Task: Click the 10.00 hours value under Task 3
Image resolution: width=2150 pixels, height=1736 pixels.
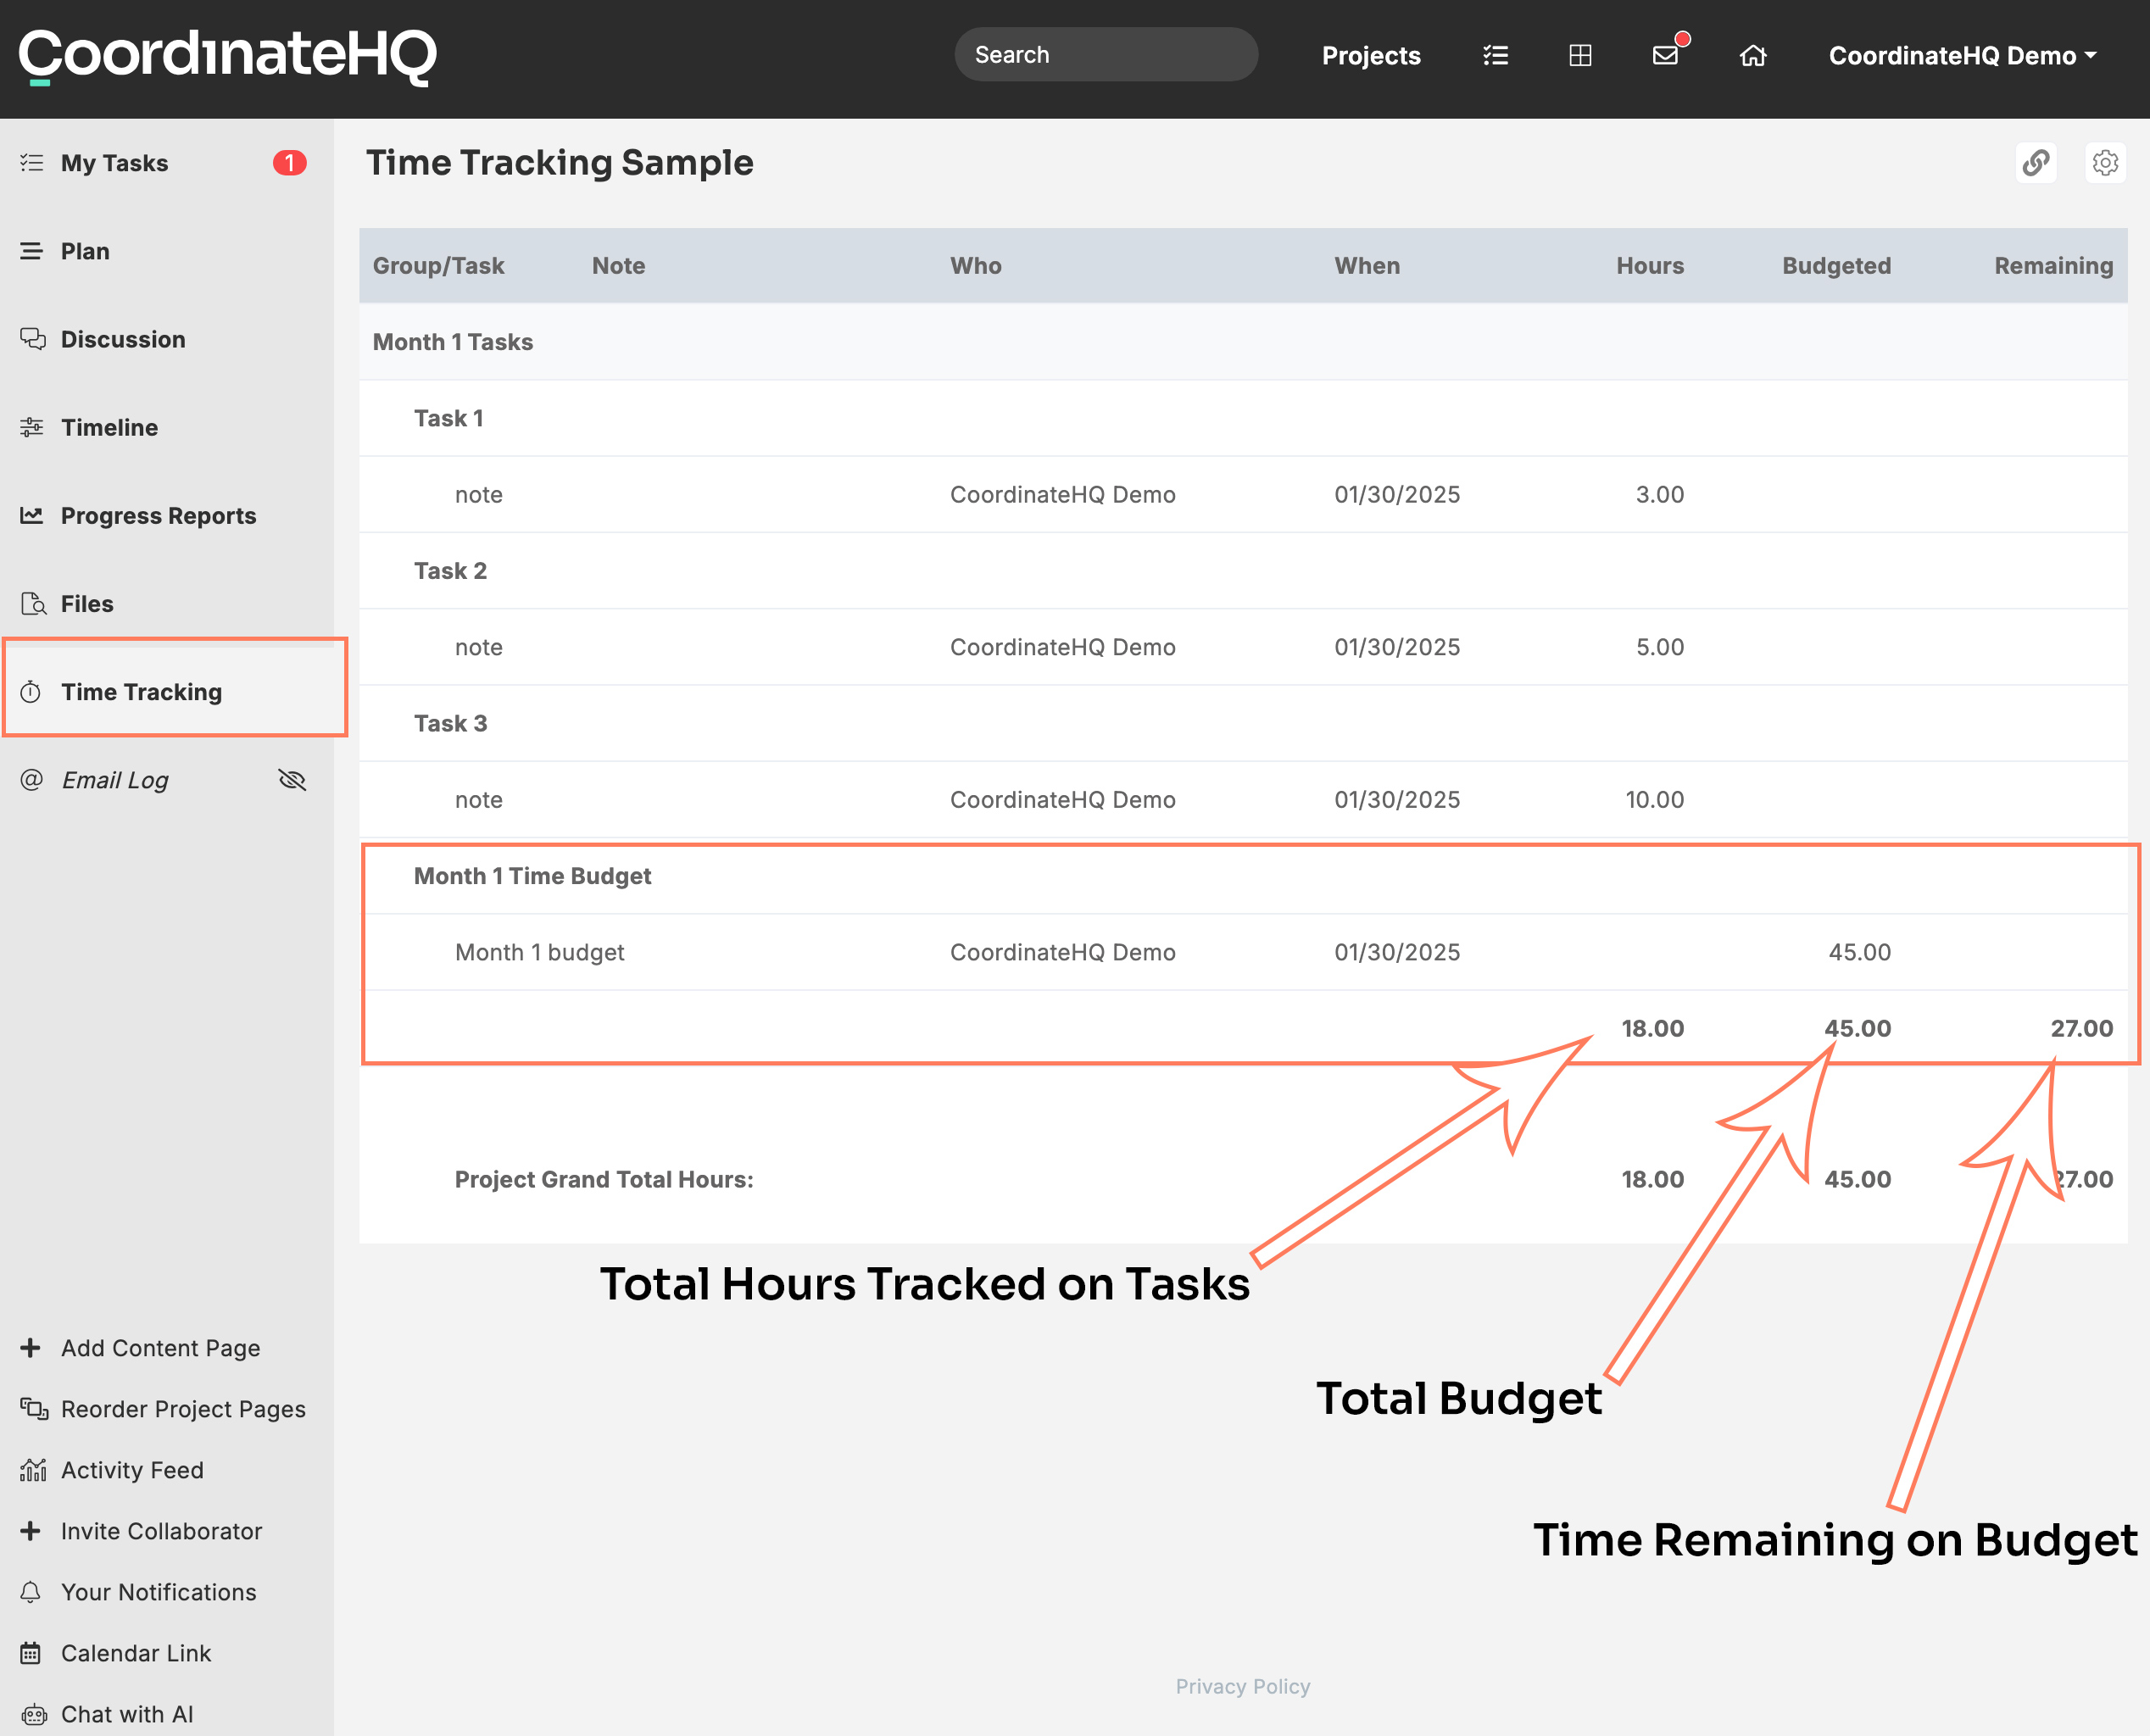Action: tap(1654, 799)
